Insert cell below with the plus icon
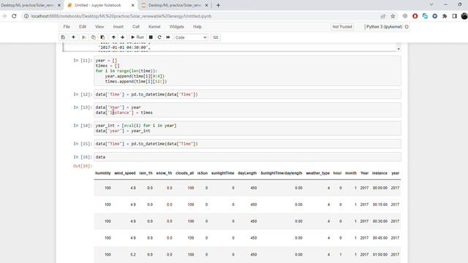 click(x=73, y=37)
